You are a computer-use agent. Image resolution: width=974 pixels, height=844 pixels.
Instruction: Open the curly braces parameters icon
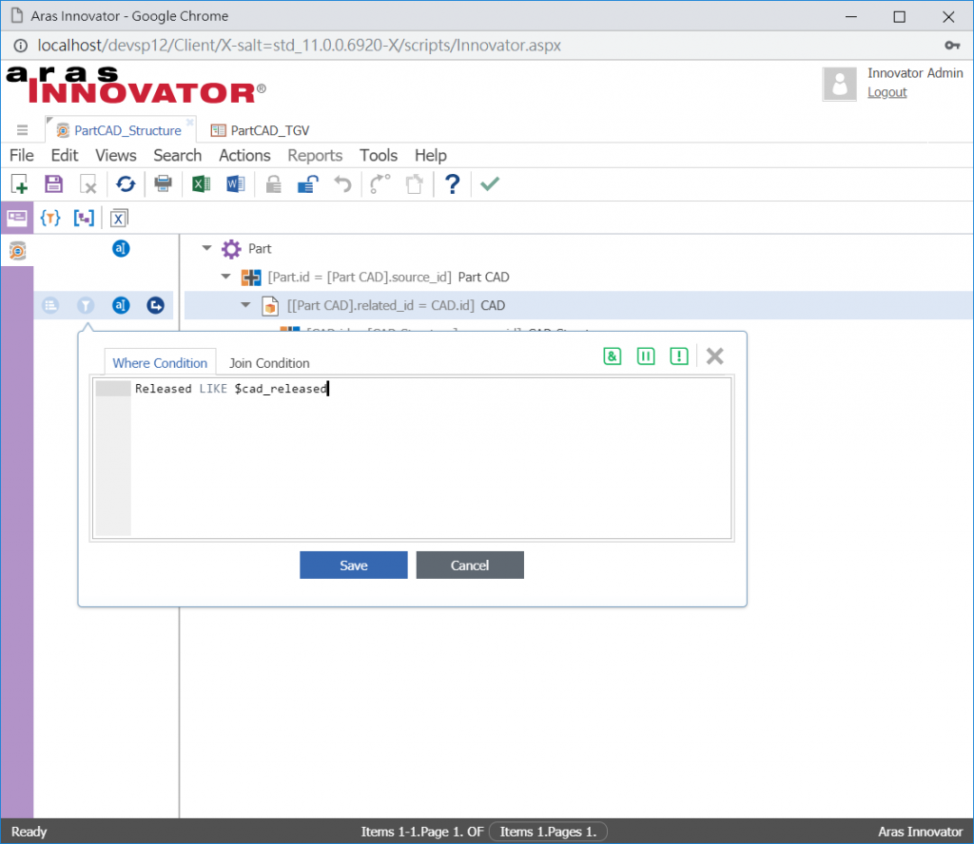click(x=50, y=218)
